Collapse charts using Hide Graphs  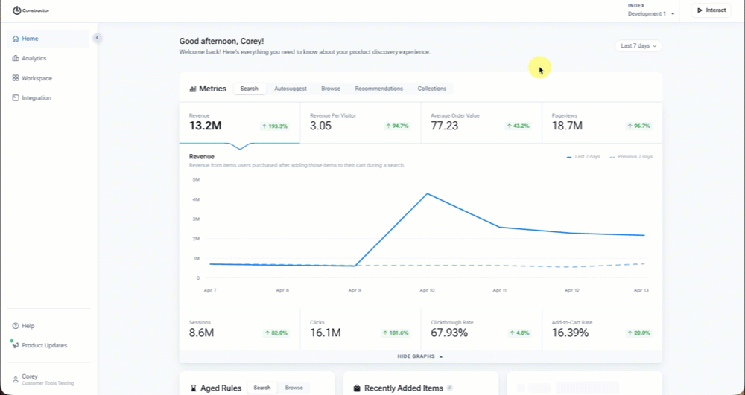(x=420, y=356)
